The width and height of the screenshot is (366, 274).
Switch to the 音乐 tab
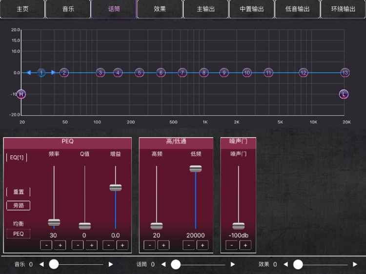pos(68,9)
